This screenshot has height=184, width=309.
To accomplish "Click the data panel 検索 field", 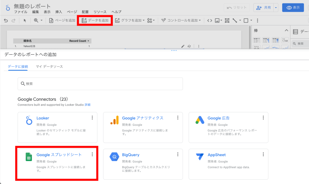I will [300, 43].
